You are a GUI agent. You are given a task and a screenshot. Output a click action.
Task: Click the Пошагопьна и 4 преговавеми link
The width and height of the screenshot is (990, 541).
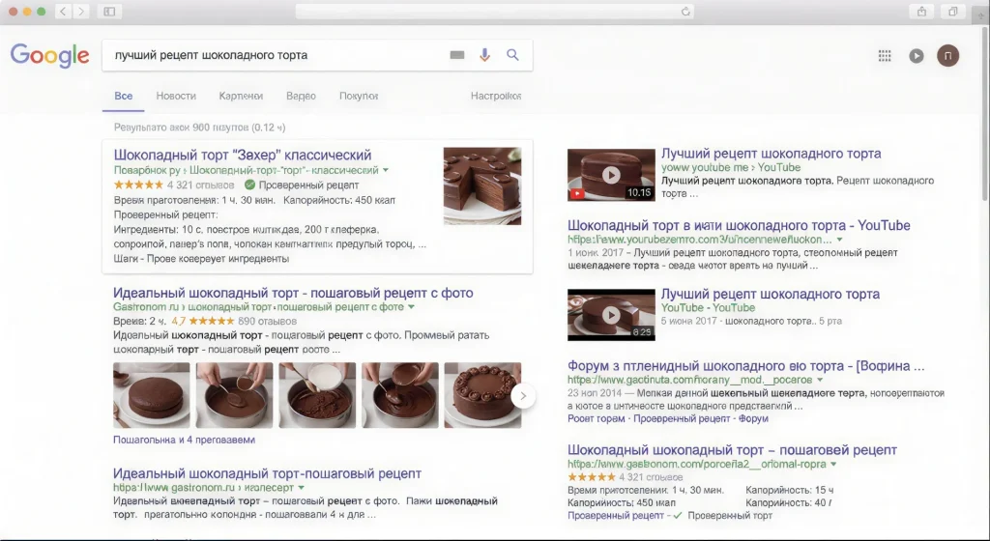[184, 440]
